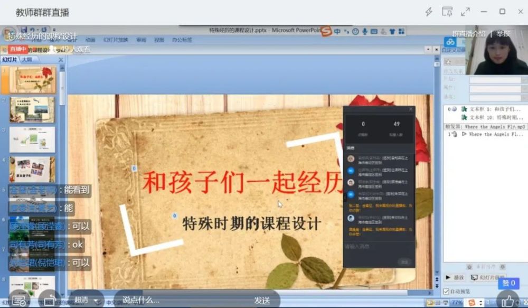
Task: Click the second chat message blue avatar
Action: tap(351, 171)
